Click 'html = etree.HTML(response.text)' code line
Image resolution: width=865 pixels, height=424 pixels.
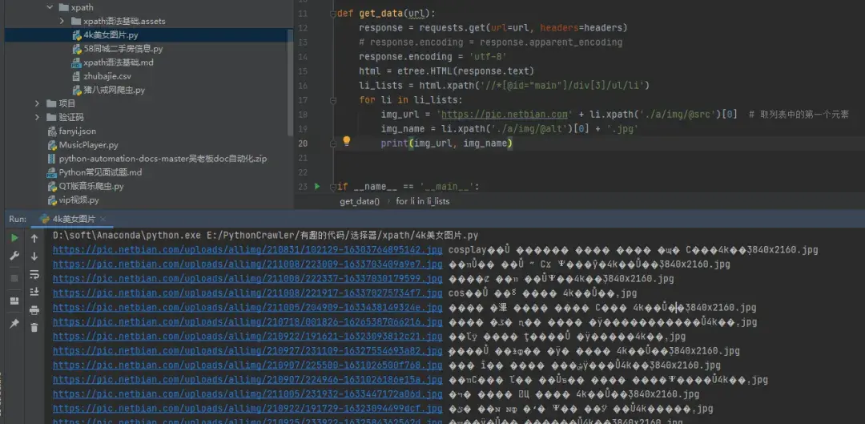tap(446, 71)
